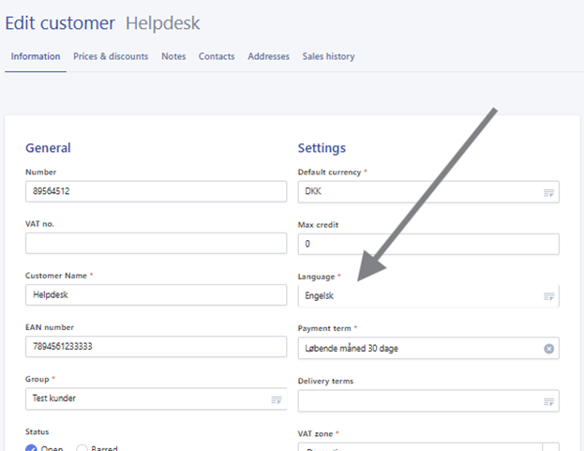Focus the empty VAT no. field
The image size is (584, 451).
tap(156, 243)
